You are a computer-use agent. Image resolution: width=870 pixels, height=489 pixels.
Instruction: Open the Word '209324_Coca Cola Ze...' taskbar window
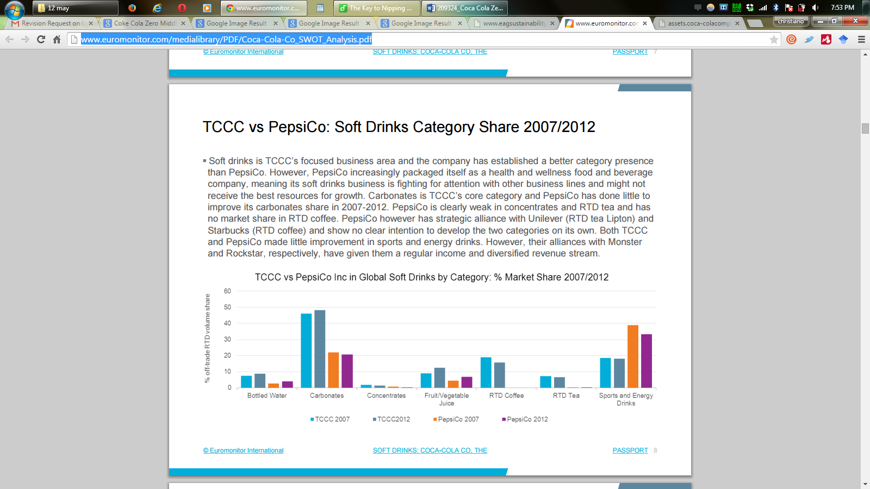pos(465,8)
